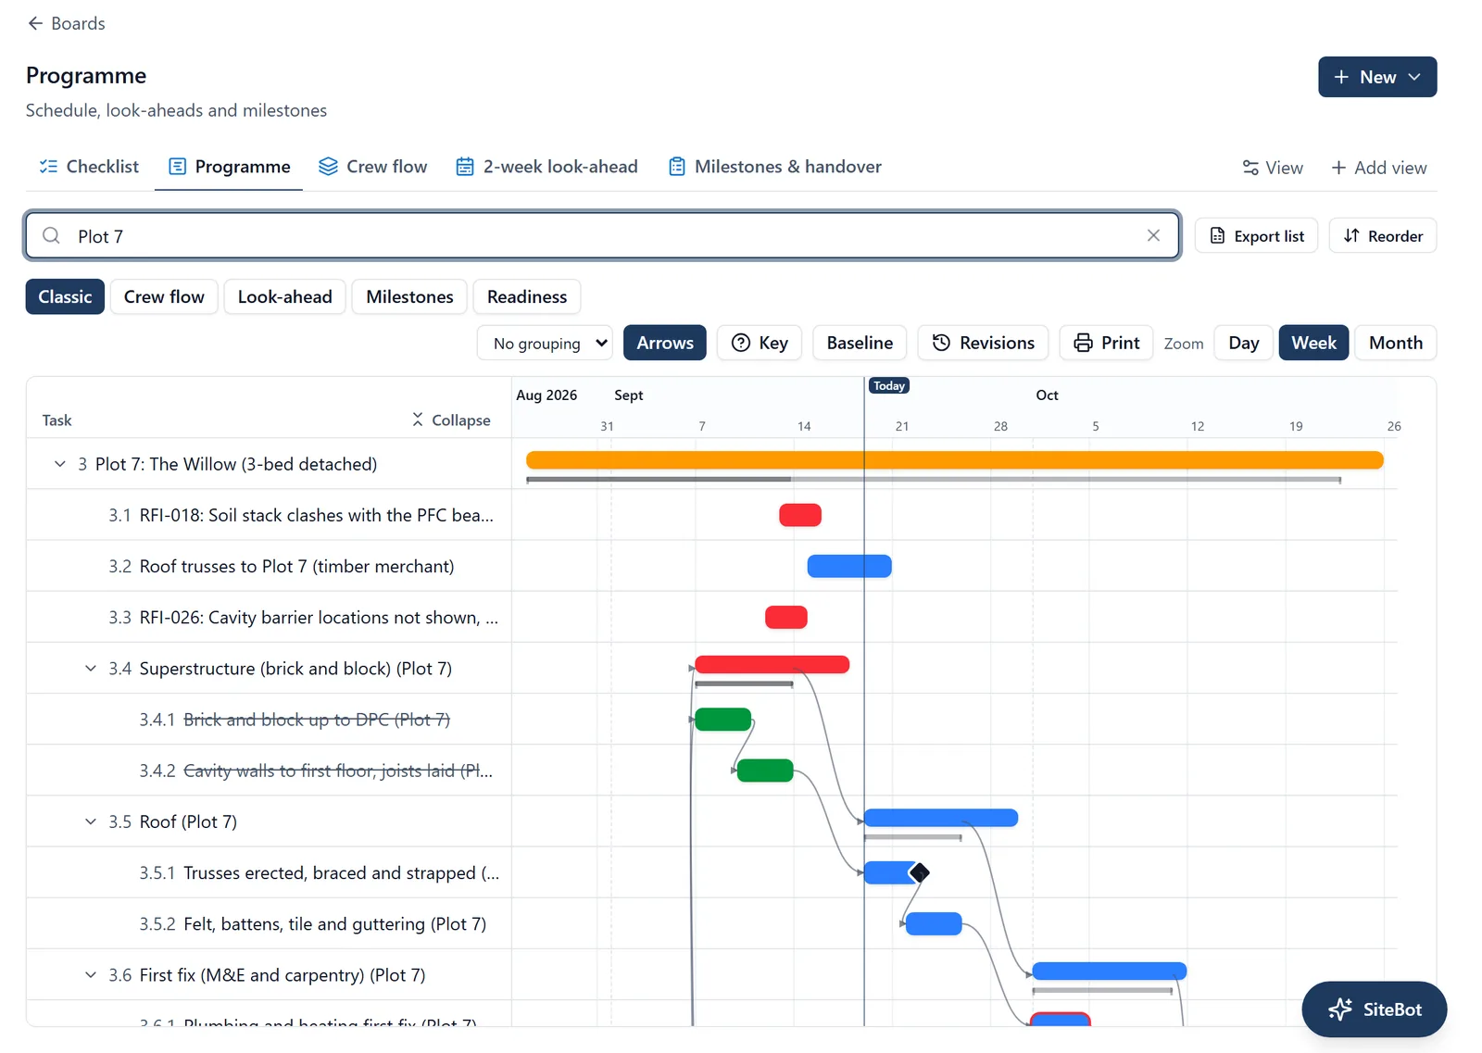Choose the Look-ahead layout preset

tap(284, 297)
